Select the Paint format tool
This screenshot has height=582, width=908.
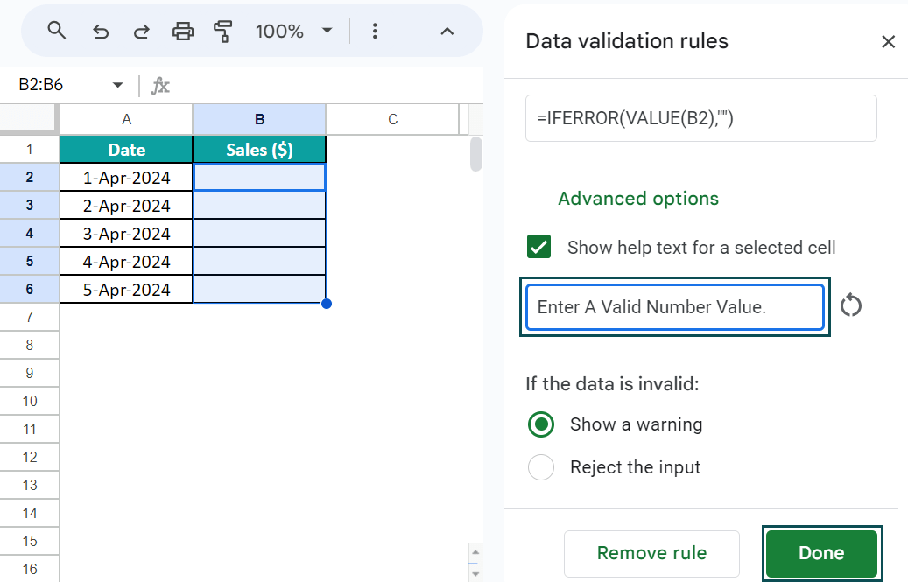point(224,30)
